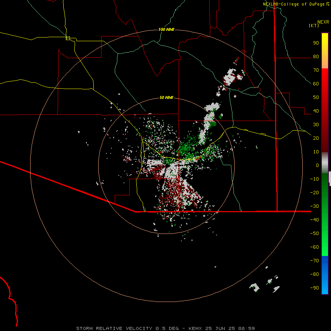Screen dimensions: 331x331
Task: Select the -40 value on the velocity scale
Action: 314,220
